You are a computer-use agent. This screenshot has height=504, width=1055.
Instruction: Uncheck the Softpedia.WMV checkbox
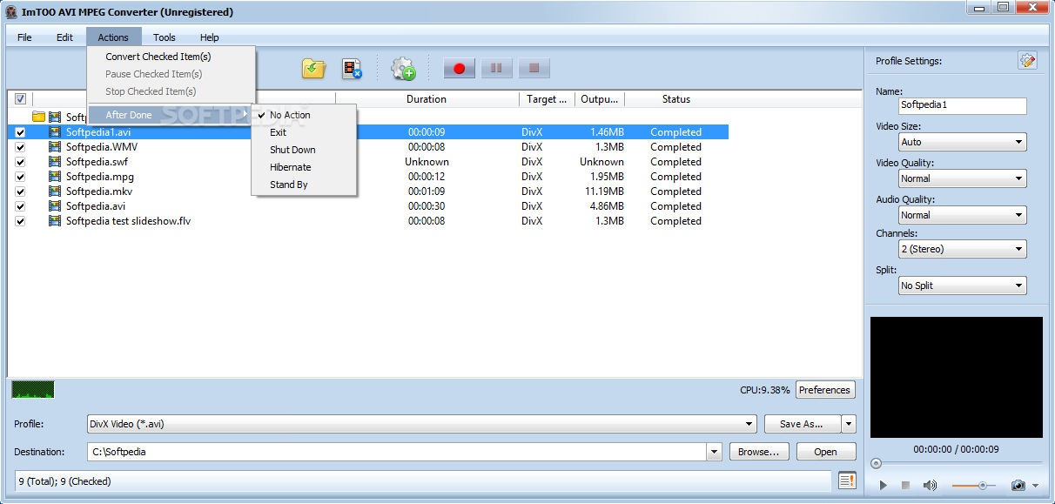click(x=20, y=147)
